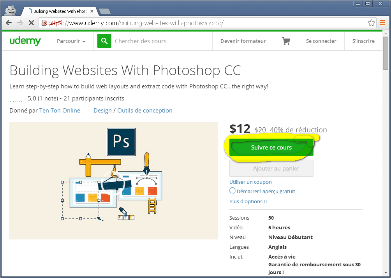Click the address bar URL
The width and height of the screenshot is (391, 278).
[x=136, y=23]
